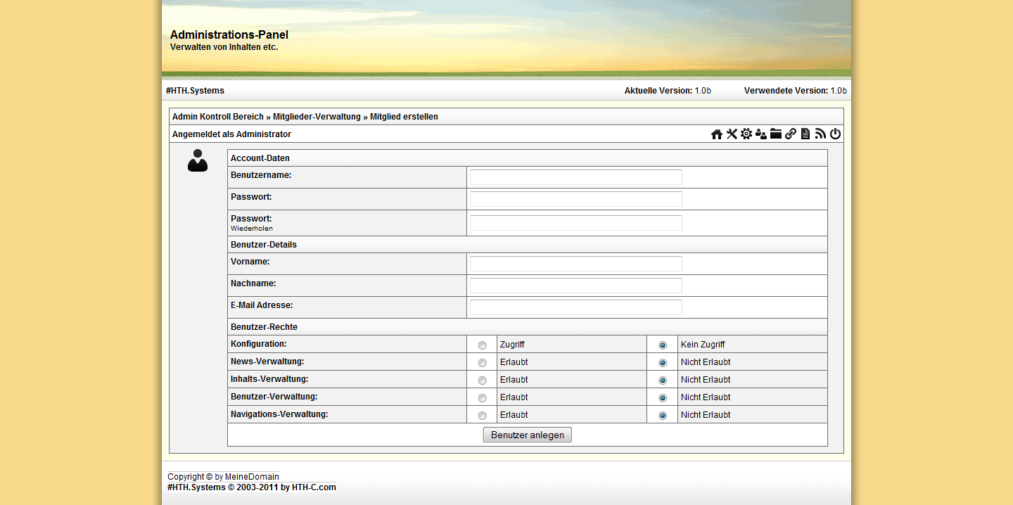Image resolution: width=1013 pixels, height=505 pixels.
Task: Log out with the power icon
Action: point(836,134)
